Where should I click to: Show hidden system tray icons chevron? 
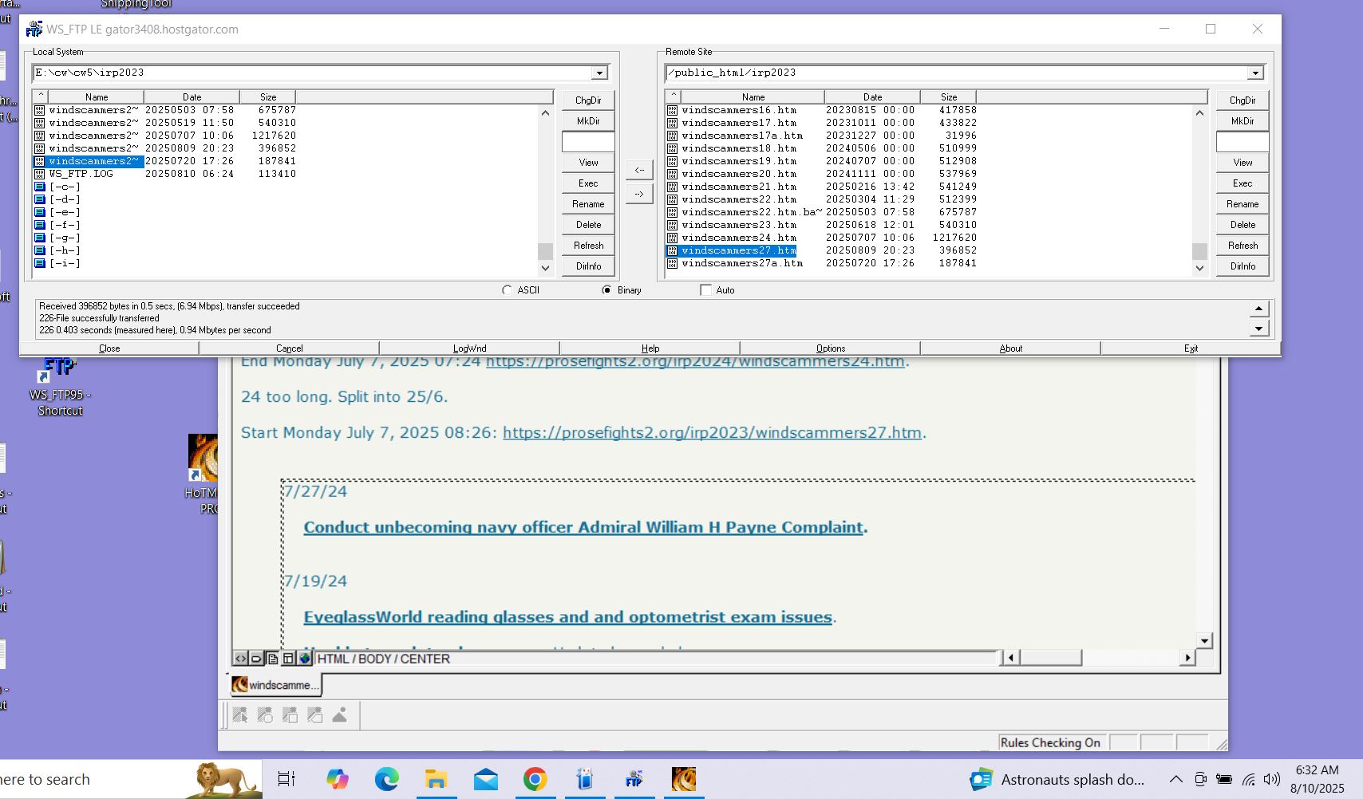click(x=1175, y=779)
